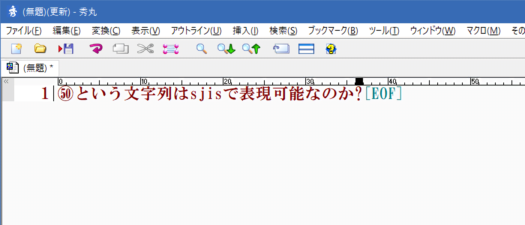Image resolution: width=525 pixels, height=225 pixels.
Task: Open help via the yellow question-mark icon
Action: pos(330,49)
